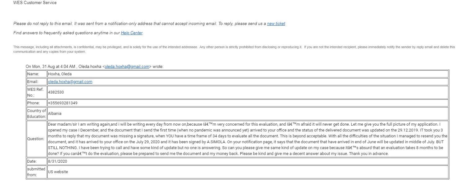Select the date value 8/31/2020
The width and height of the screenshot is (466, 196).
point(58,161)
